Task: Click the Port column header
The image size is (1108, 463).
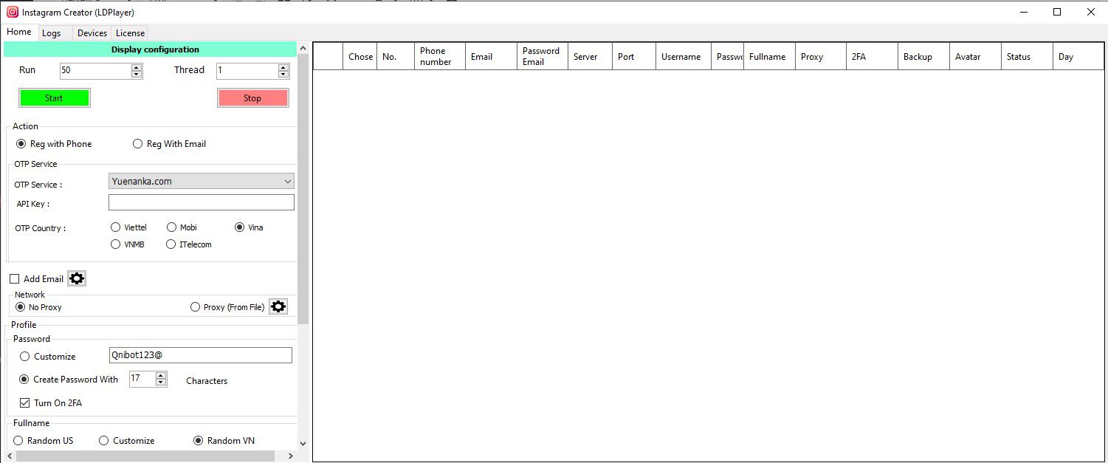Action: click(634, 57)
